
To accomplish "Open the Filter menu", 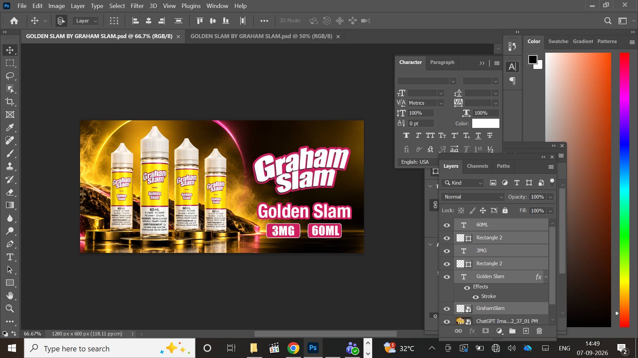I will pyautogui.click(x=137, y=6).
